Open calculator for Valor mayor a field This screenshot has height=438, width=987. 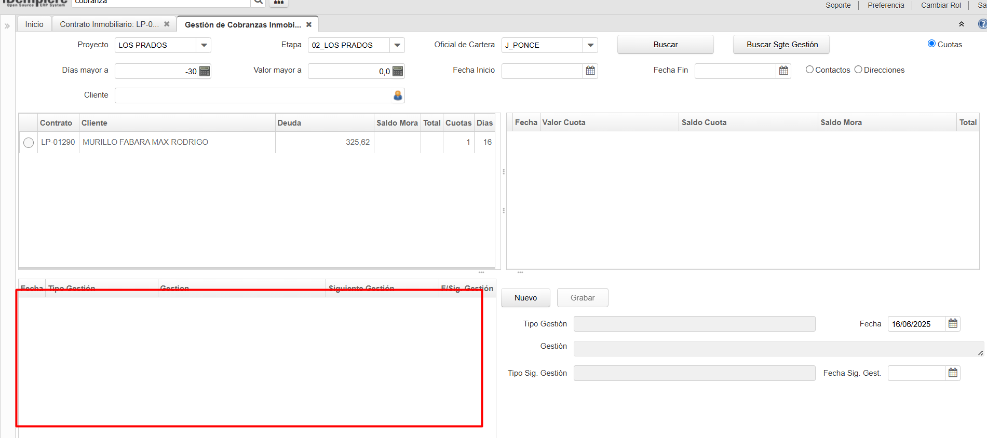398,71
